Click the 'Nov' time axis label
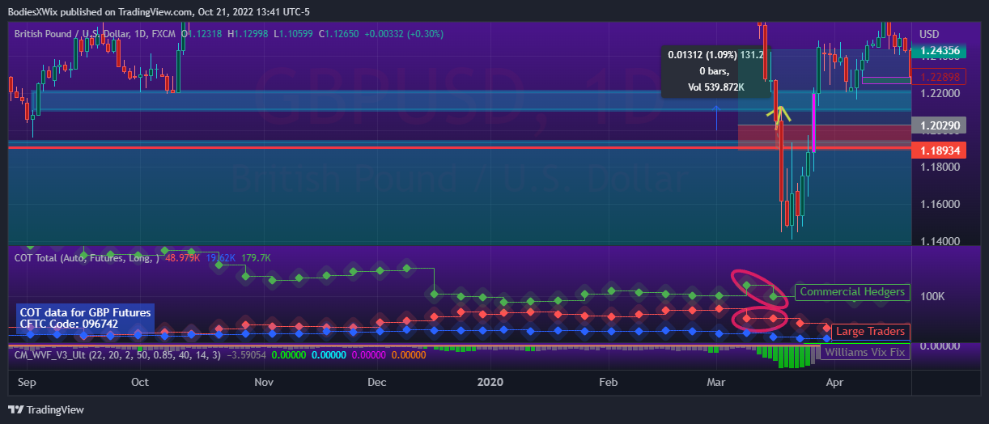The width and height of the screenshot is (989, 424). pyautogui.click(x=265, y=381)
